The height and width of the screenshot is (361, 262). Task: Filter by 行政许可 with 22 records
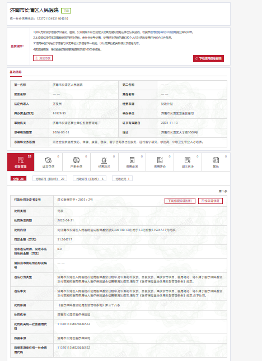point(50,179)
